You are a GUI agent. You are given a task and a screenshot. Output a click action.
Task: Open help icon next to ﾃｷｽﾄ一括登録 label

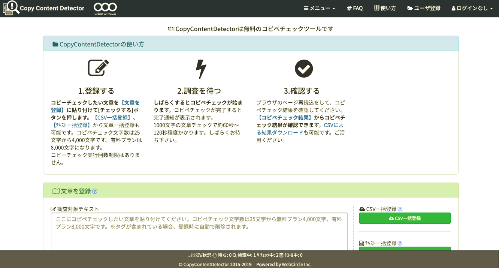pos(400,243)
